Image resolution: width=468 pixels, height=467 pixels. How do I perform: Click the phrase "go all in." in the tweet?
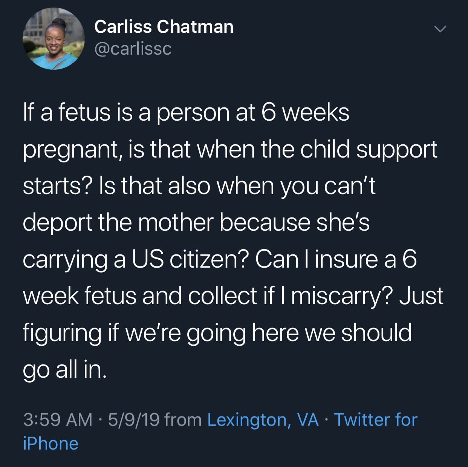coord(64,370)
